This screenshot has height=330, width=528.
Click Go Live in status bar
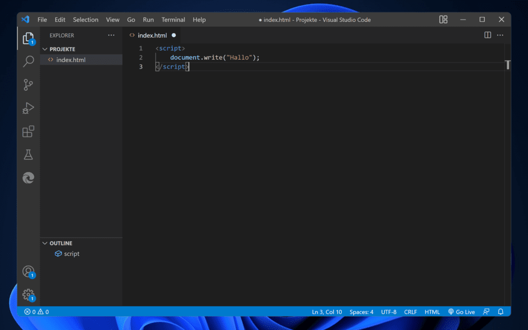click(x=461, y=312)
